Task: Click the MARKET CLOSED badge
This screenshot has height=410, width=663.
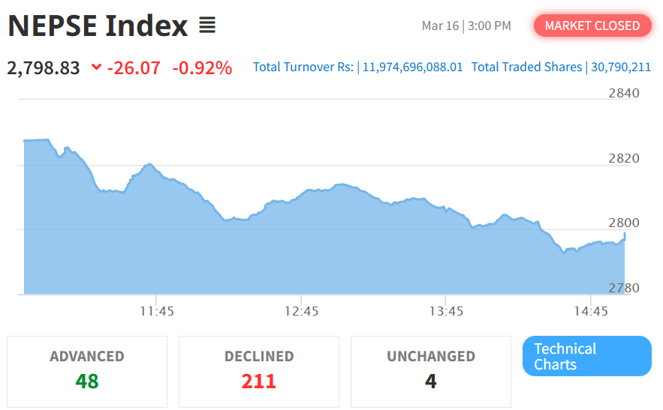Action: [592, 25]
